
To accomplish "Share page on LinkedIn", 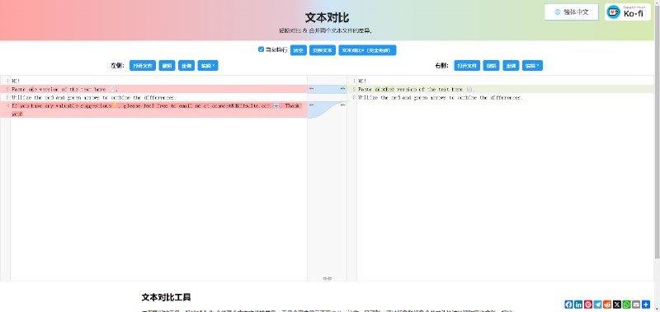I will click(578, 305).
